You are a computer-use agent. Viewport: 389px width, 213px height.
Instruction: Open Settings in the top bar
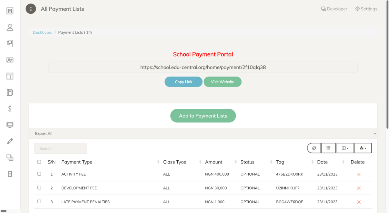366,9
